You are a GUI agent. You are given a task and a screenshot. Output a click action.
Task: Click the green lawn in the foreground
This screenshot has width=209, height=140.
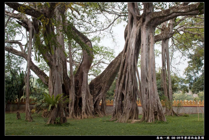click(104, 126)
